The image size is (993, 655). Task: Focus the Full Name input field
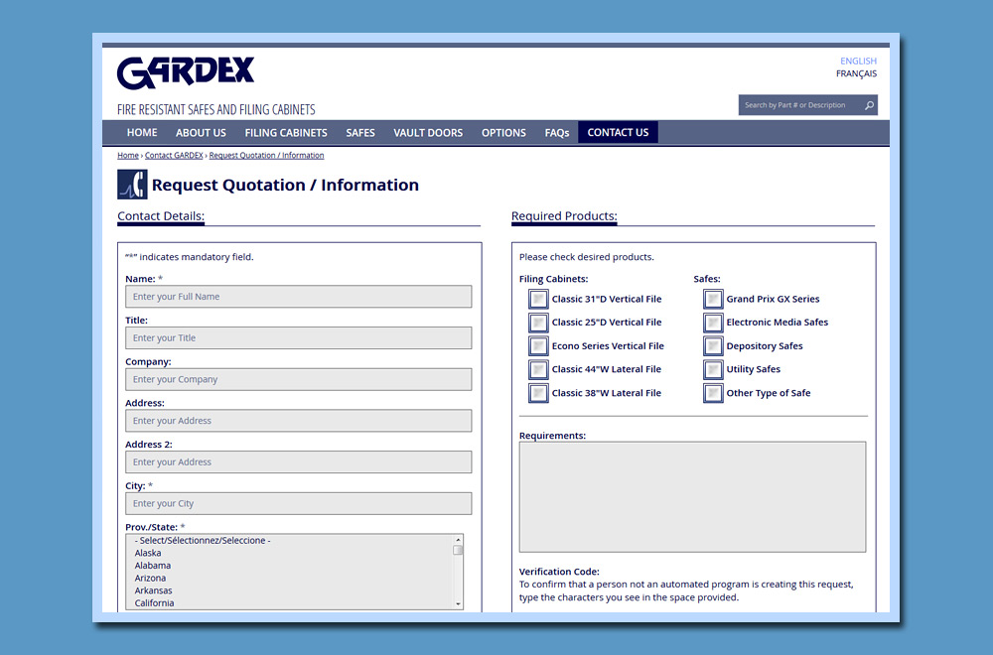tap(298, 297)
